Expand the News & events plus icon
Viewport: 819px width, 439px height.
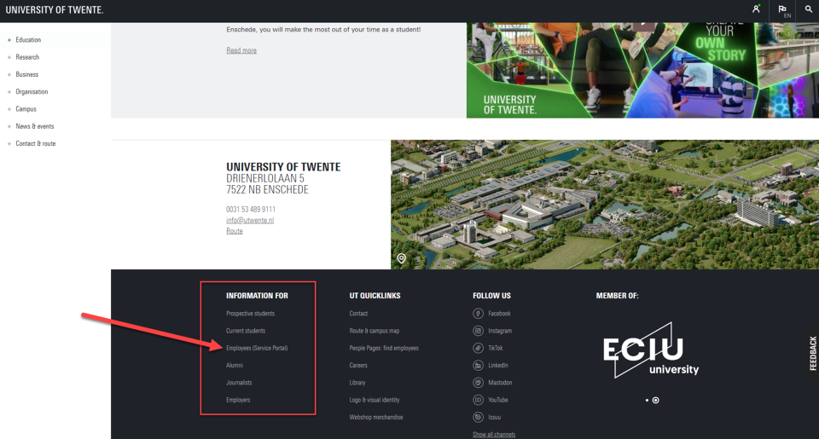click(x=9, y=126)
